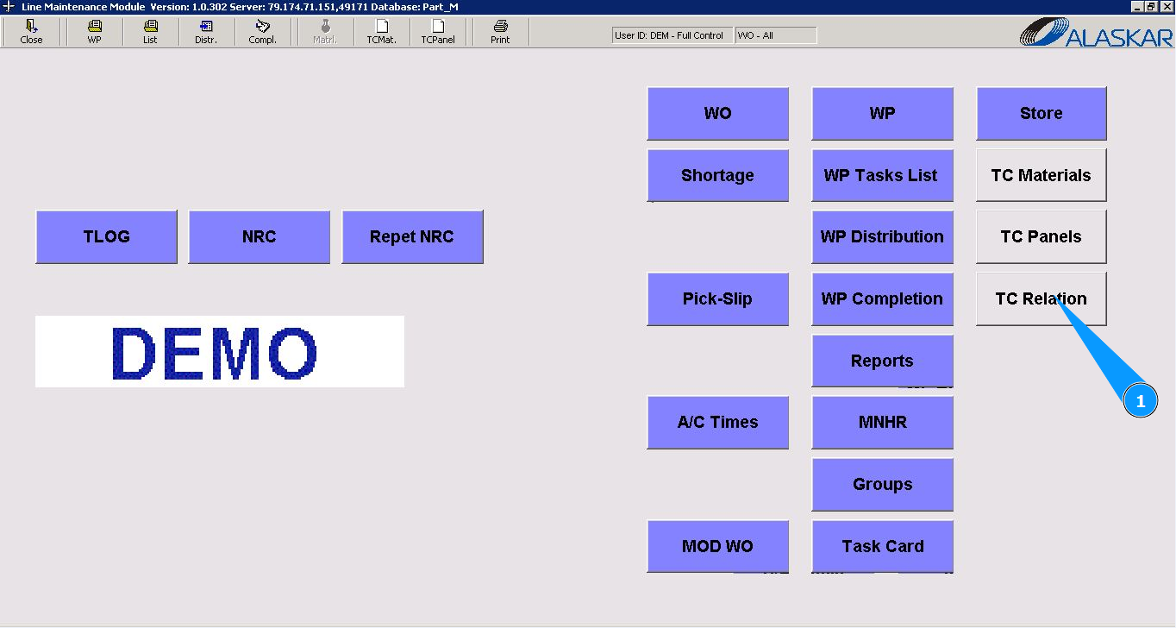Viewport: 1176px width, 628px height.
Task: Click the Alaskar logo
Action: click(1096, 32)
